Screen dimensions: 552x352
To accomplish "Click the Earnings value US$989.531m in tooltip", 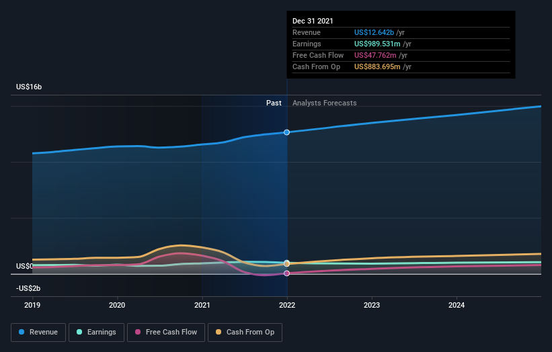I will (377, 44).
